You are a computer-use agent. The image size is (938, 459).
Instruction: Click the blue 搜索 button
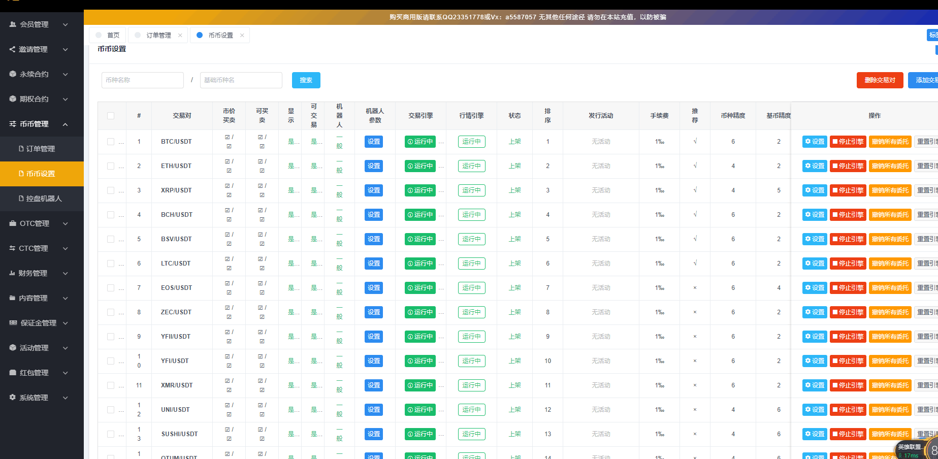306,80
